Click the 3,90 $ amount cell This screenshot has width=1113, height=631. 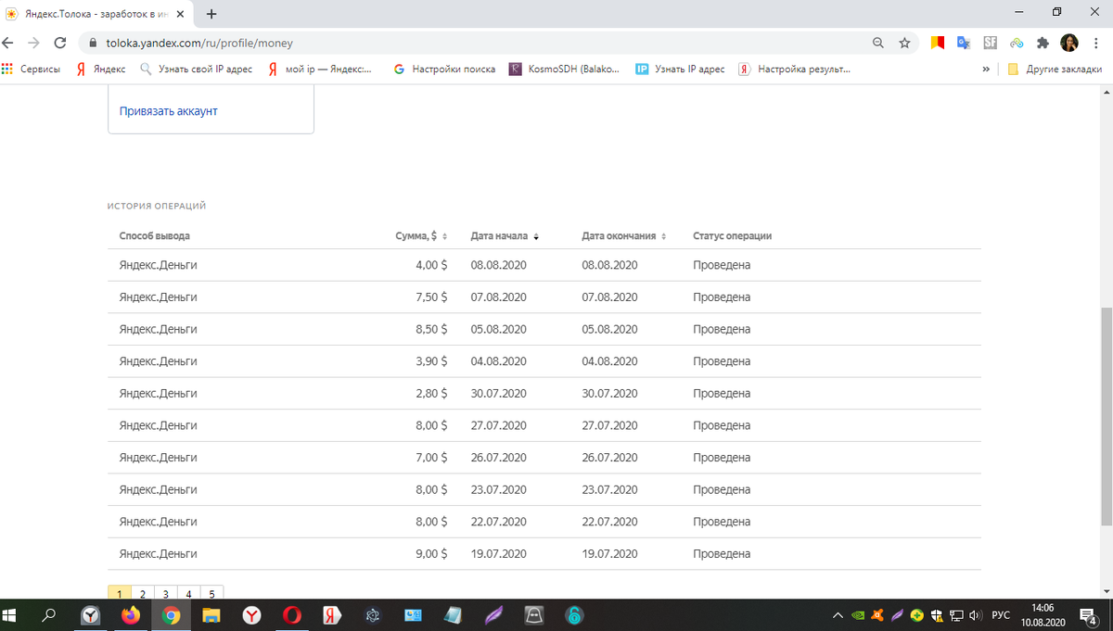pos(431,361)
